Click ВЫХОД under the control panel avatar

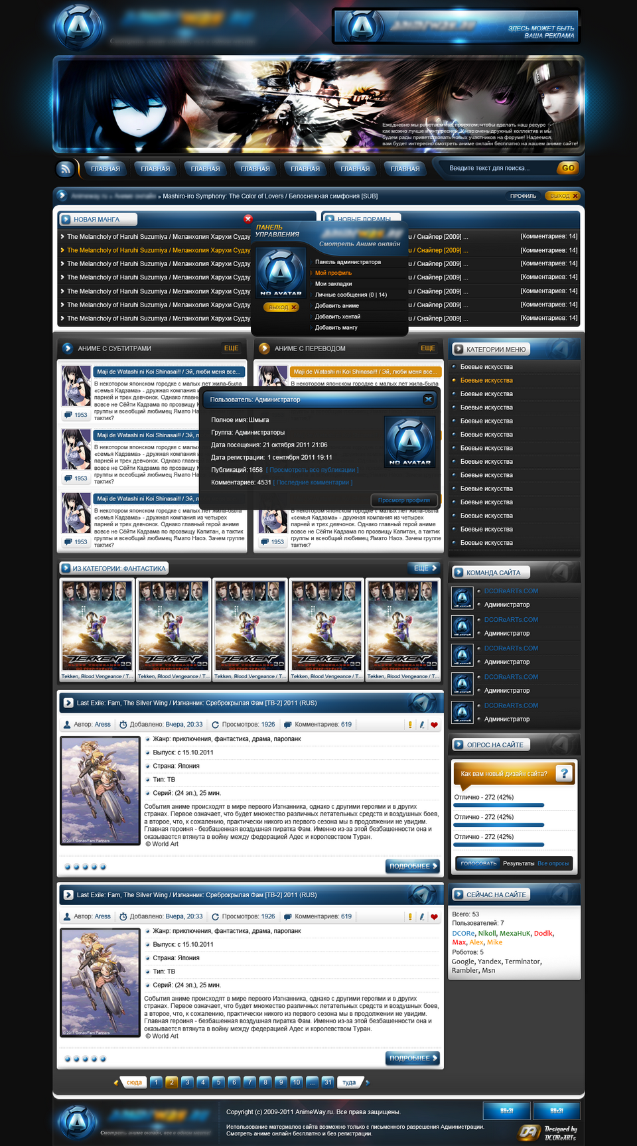(281, 307)
